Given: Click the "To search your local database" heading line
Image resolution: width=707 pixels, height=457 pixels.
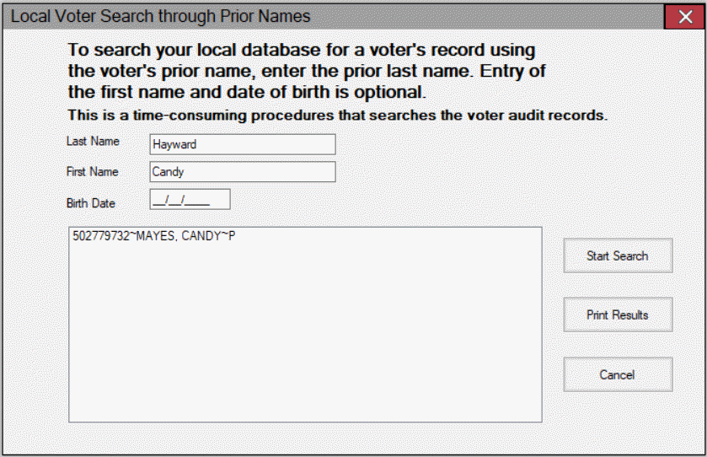Looking at the screenshot, I should 302,50.
